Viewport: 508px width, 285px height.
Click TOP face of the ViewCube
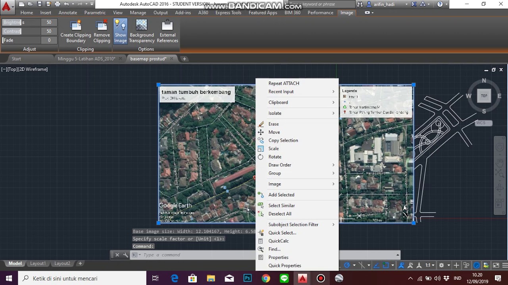pyautogui.click(x=484, y=96)
